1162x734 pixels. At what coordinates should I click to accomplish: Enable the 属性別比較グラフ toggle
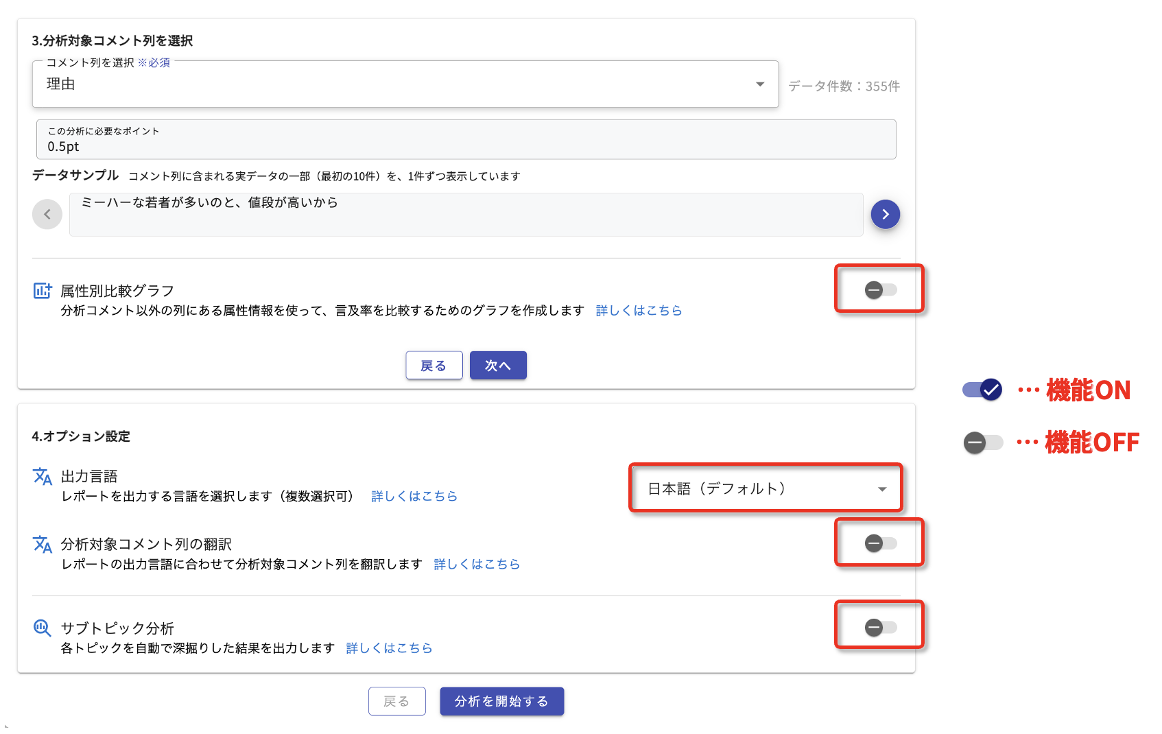click(x=880, y=290)
